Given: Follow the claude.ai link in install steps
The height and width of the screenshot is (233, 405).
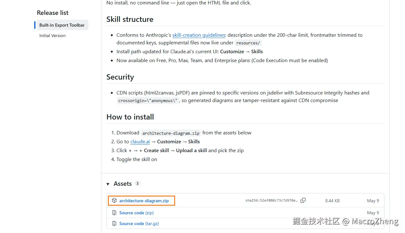Looking at the screenshot, I should (x=140, y=142).
